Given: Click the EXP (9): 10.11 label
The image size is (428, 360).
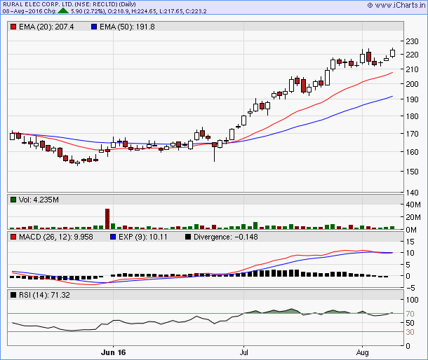Looking at the screenshot, I should click(142, 237).
